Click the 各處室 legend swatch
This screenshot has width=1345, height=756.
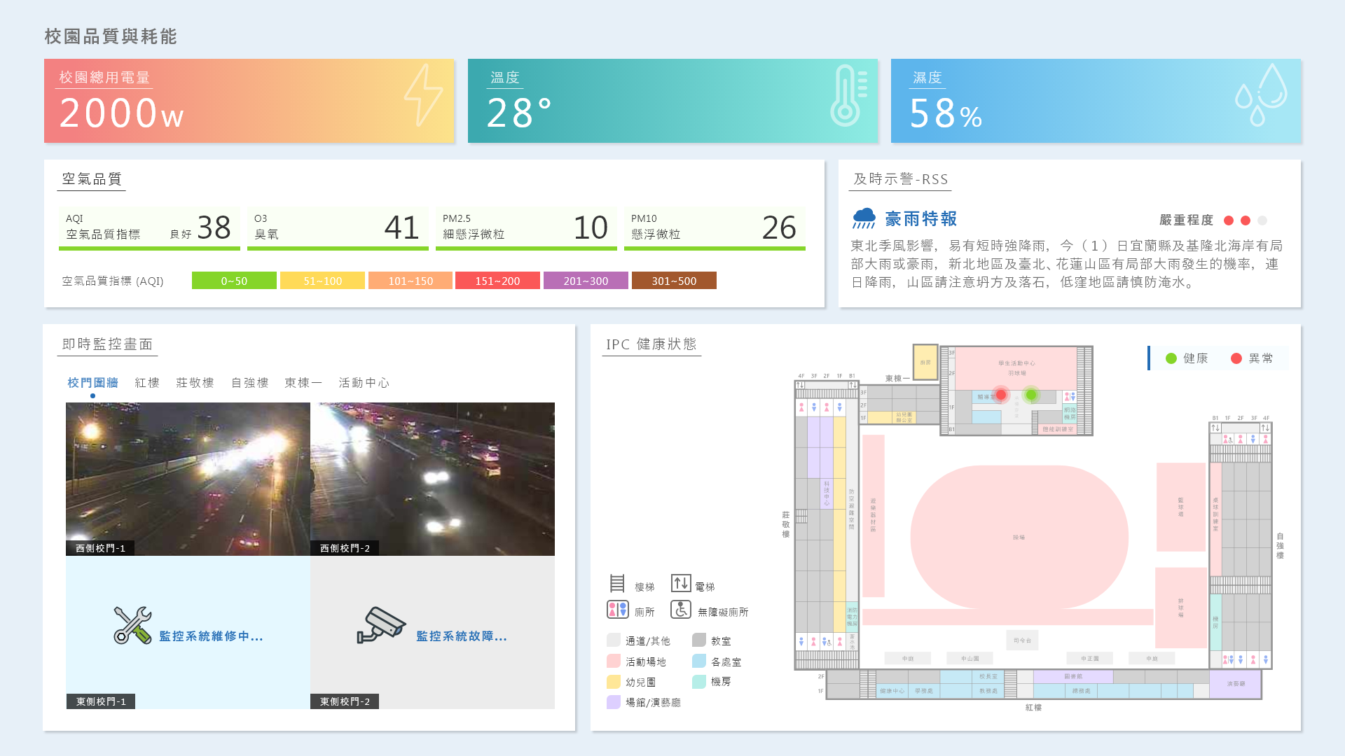click(699, 661)
